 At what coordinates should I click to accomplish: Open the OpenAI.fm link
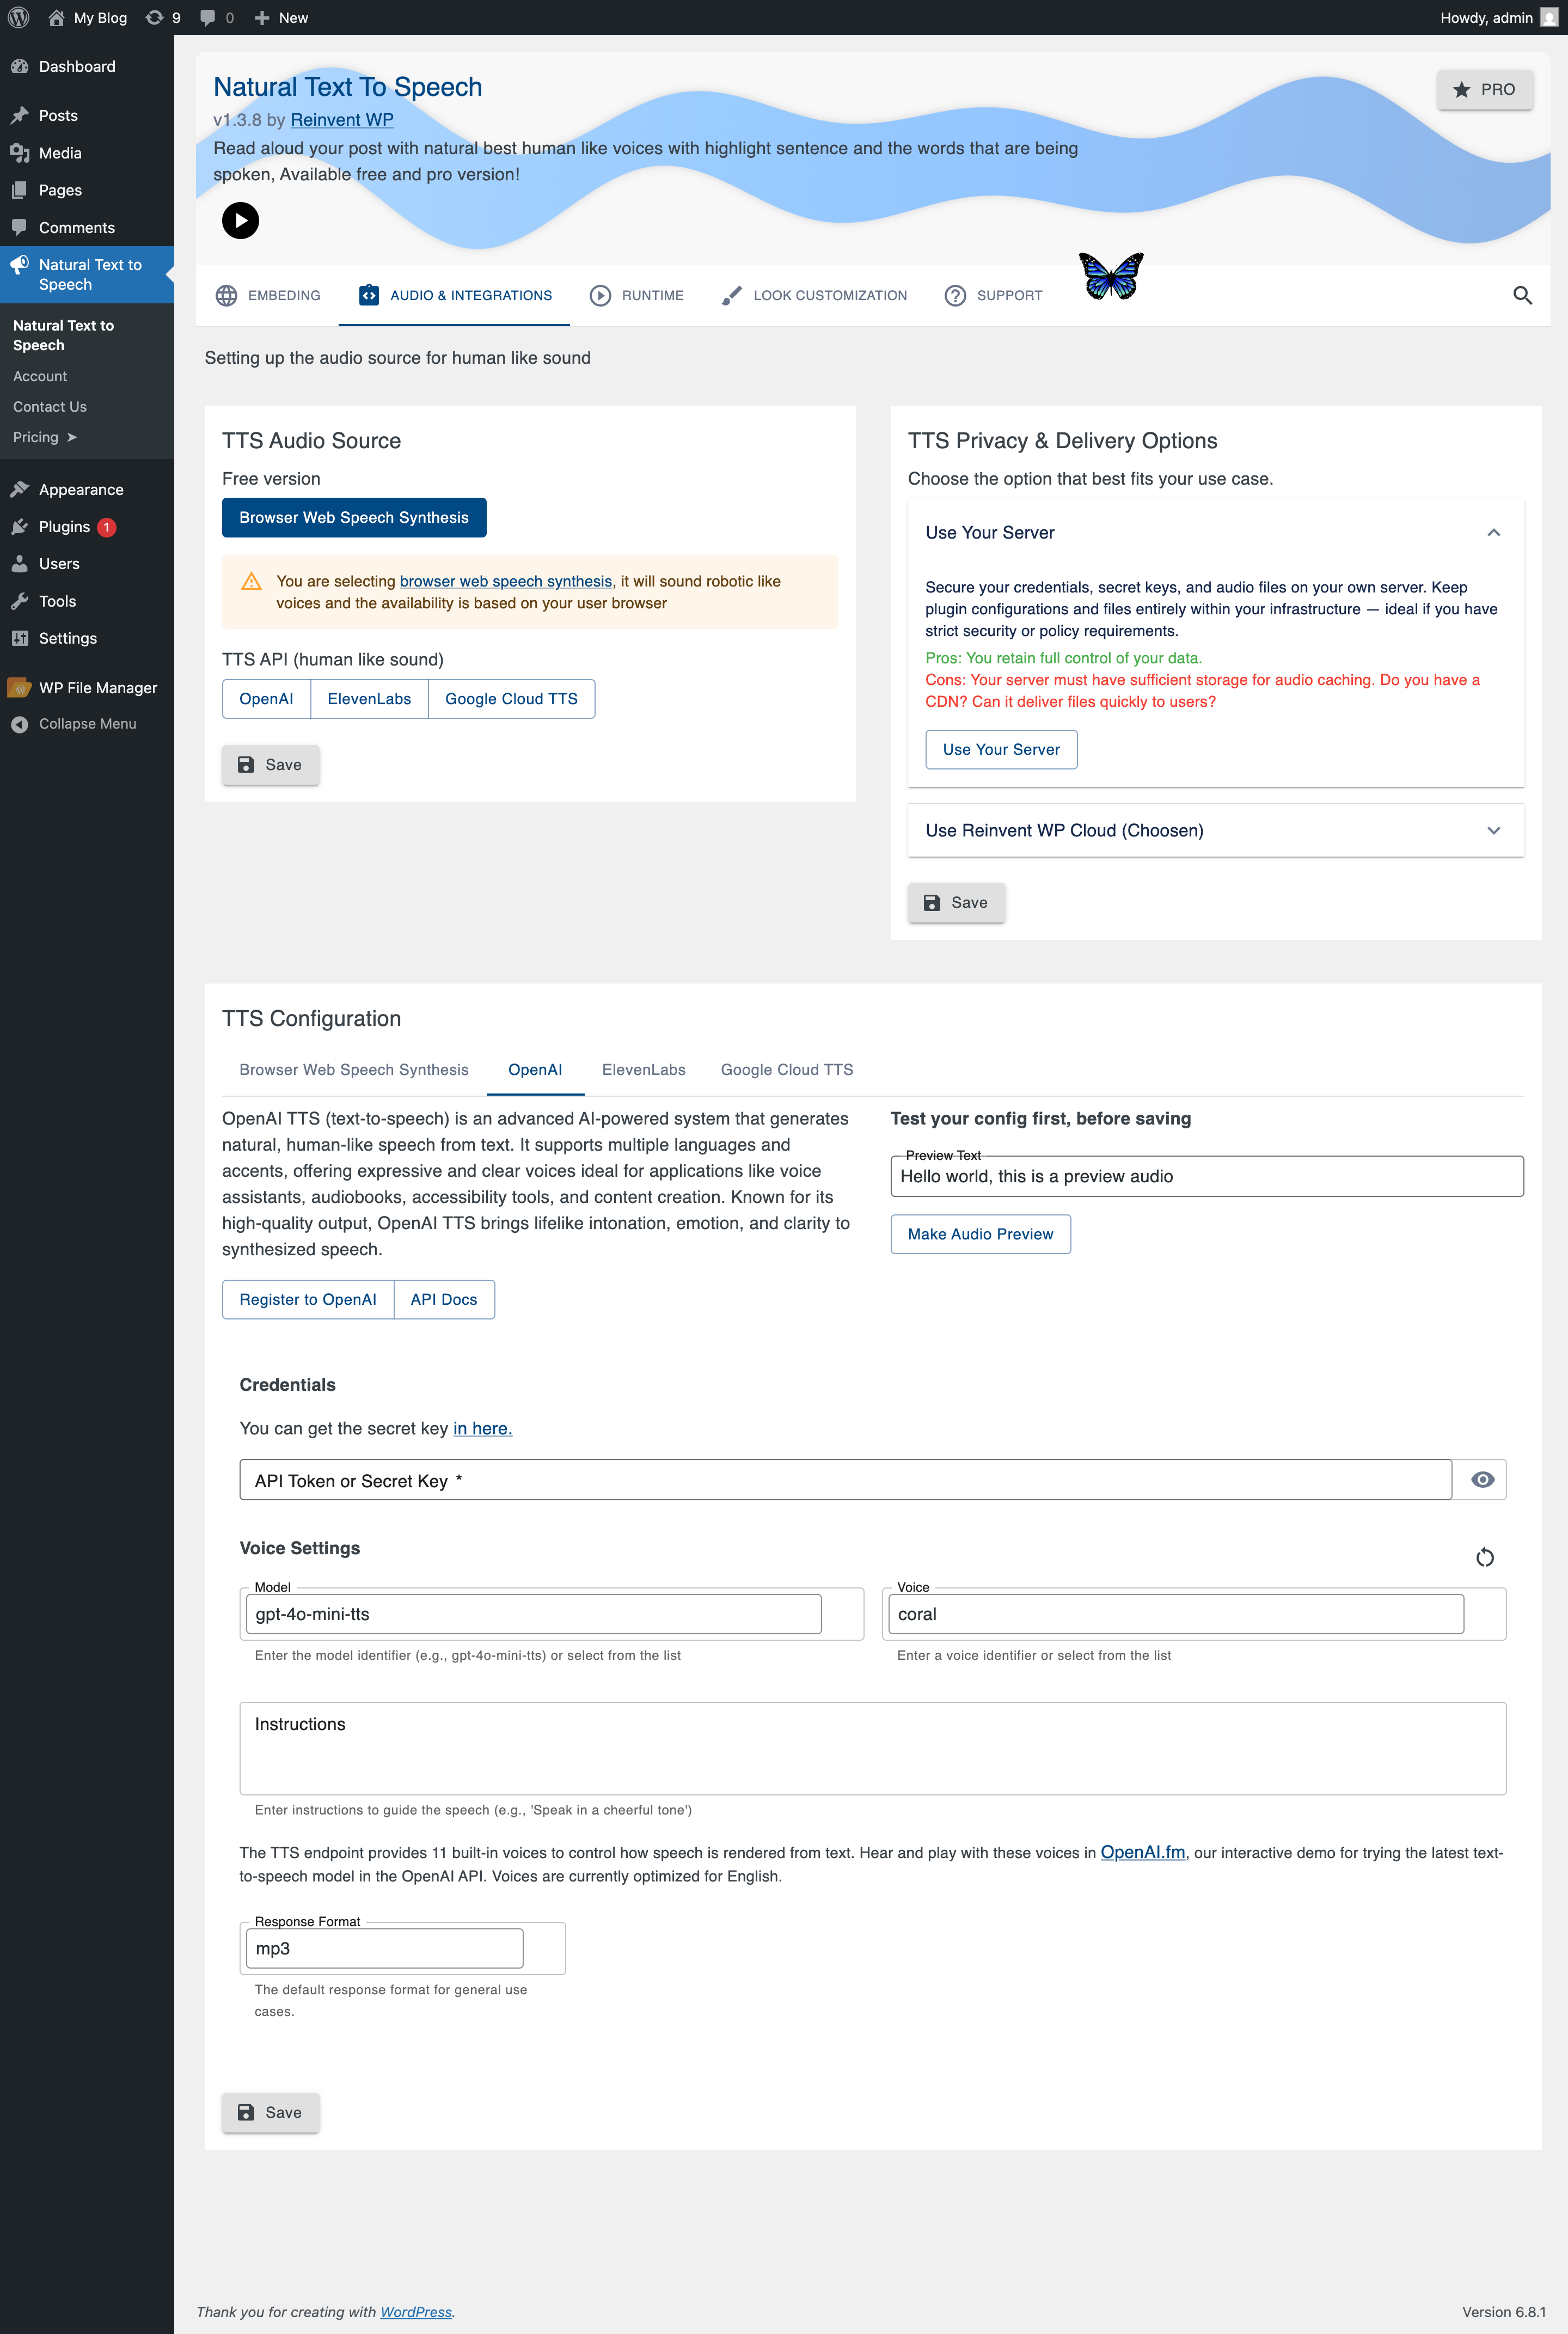(x=1142, y=1852)
